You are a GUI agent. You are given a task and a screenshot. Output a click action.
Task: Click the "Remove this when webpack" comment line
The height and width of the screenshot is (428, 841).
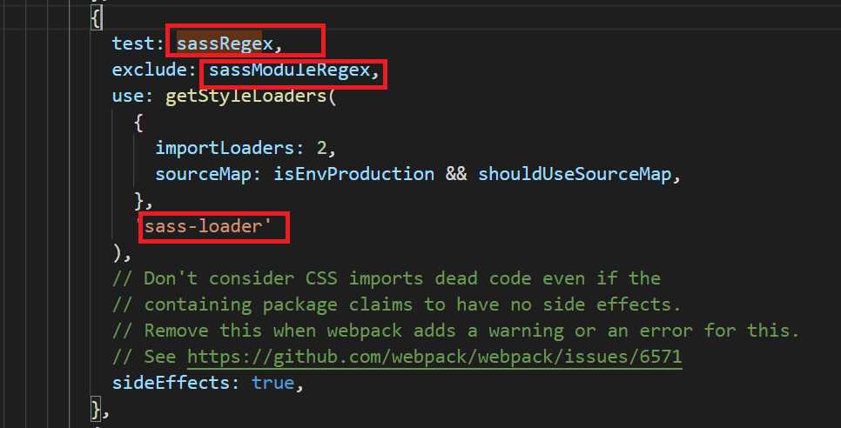point(457,331)
